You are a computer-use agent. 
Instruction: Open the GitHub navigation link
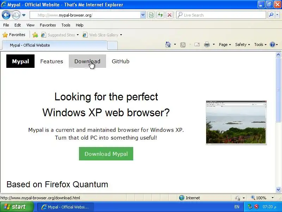(121, 61)
